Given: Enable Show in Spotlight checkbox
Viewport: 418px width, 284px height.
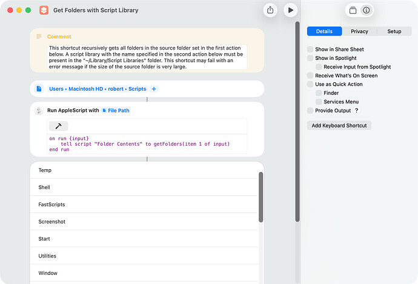Looking at the screenshot, I should (x=310, y=58).
